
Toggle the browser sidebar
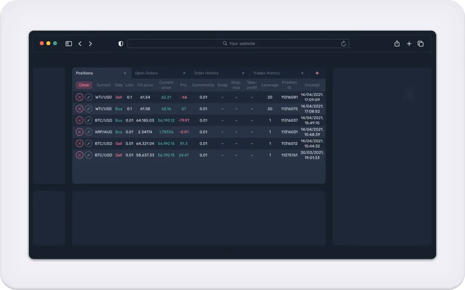[68, 44]
